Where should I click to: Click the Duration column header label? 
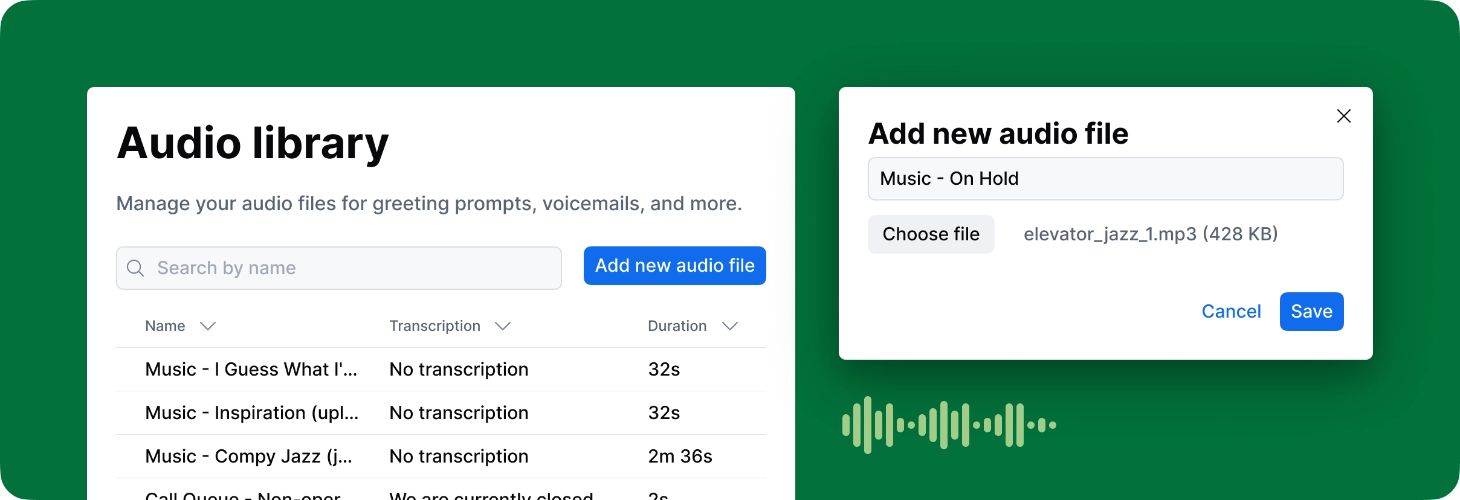[x=677, y=326]
